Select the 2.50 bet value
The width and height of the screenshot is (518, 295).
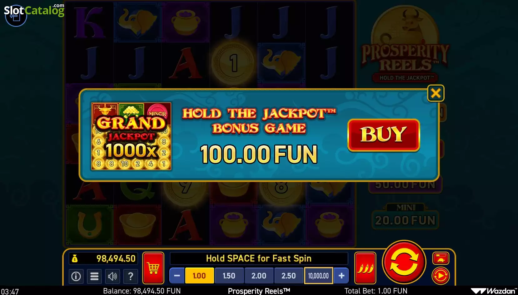288,276
